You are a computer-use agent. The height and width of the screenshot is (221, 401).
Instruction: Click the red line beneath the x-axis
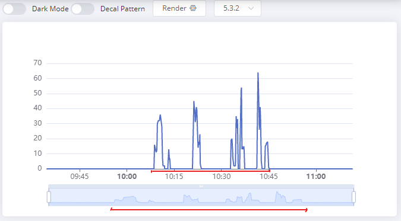tap(210, 171)
